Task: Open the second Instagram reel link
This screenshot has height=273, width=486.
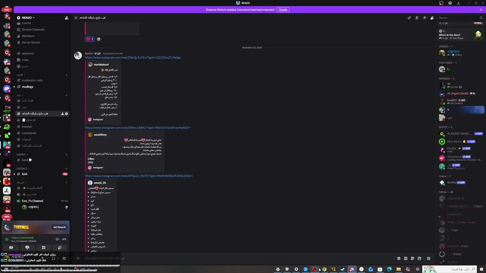Action: point(137,128)
